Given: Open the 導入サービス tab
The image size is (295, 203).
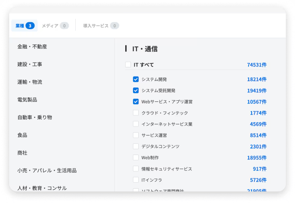Looking at the screenshot, I should point(101,26).
